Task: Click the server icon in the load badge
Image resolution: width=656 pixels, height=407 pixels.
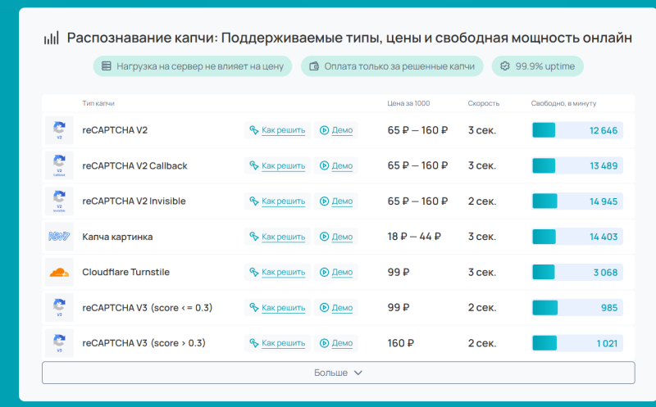Action: [x=107, y=66]
